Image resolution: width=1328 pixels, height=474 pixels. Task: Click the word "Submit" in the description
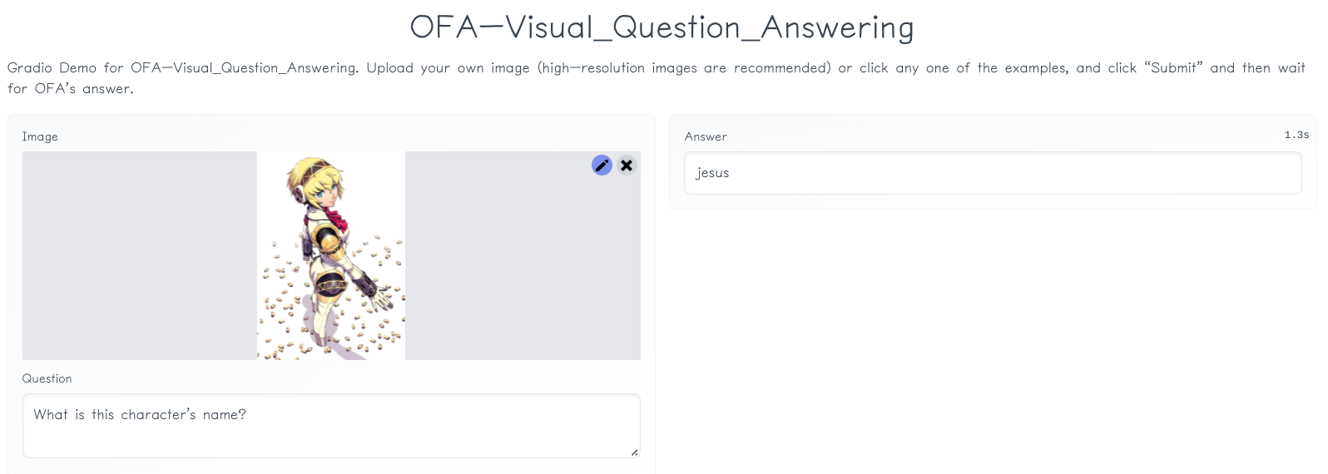click(x=1173, y=68)
